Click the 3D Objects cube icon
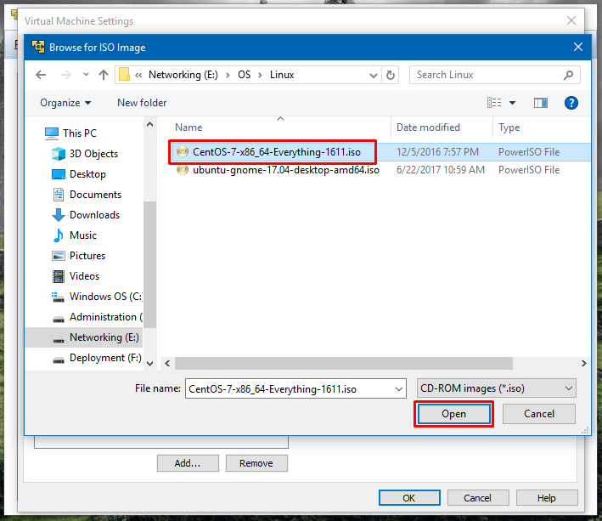The height and width of the screenshot is (521, 602). [59, 154]
